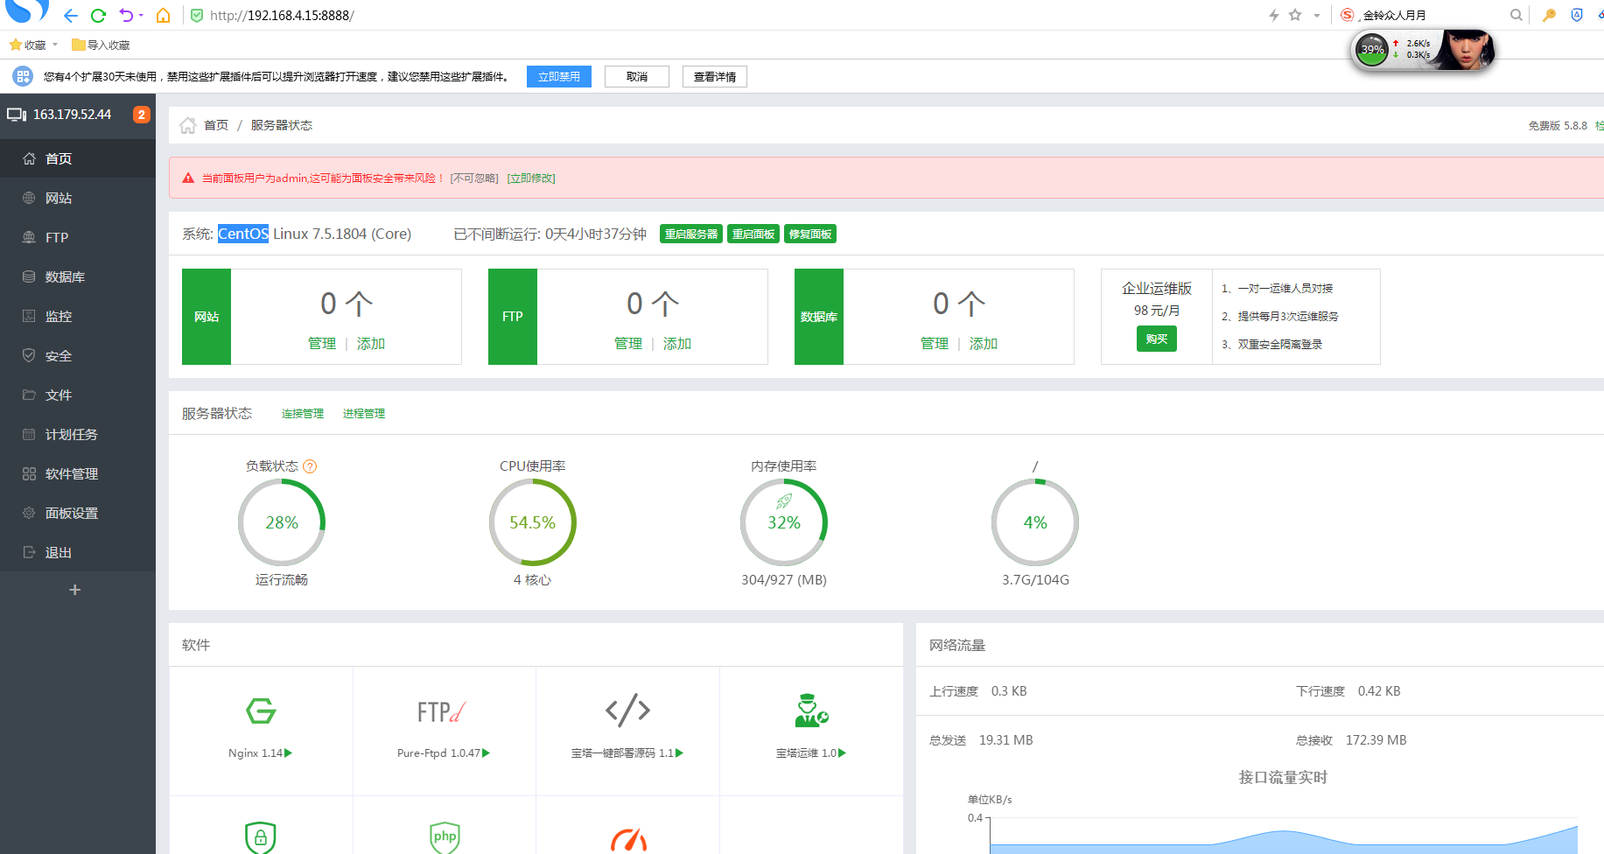Open the red speedometer software icon
The image size is (1604, 854).
point(628,839)
